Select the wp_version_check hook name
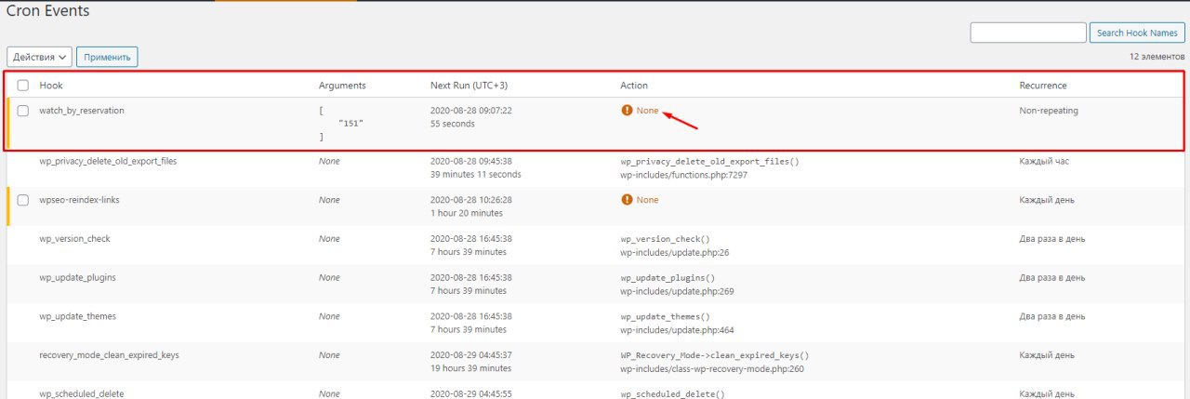Viewport: 1190px width, 399px height. tap(74, 239)
